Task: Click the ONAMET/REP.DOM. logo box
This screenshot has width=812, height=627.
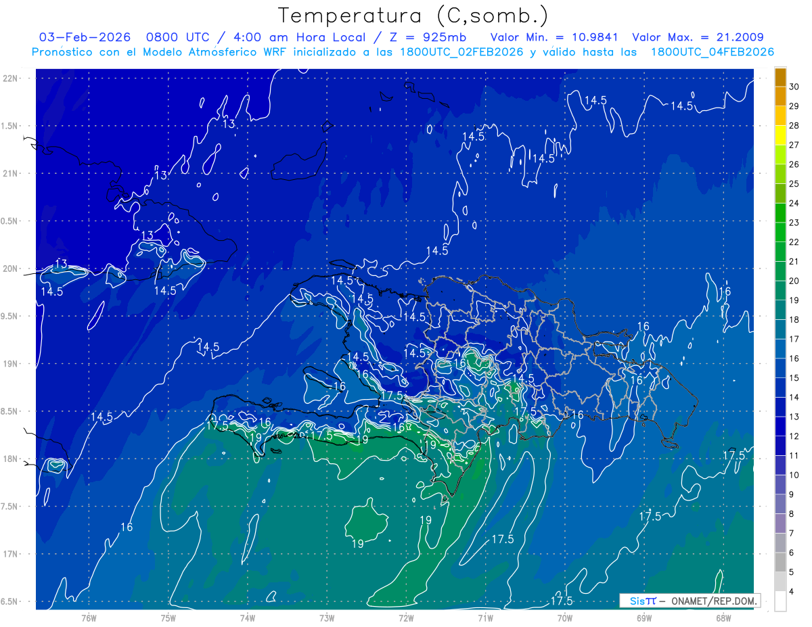Action: (x=690, y=601)
